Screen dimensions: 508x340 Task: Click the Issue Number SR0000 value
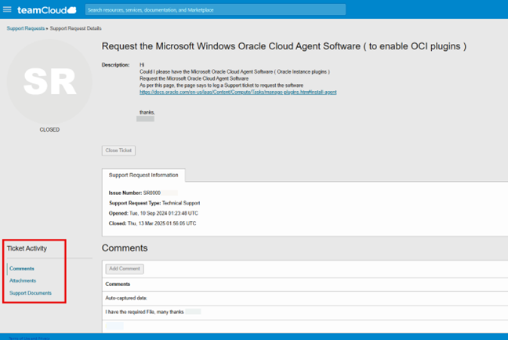coord(152,193)
